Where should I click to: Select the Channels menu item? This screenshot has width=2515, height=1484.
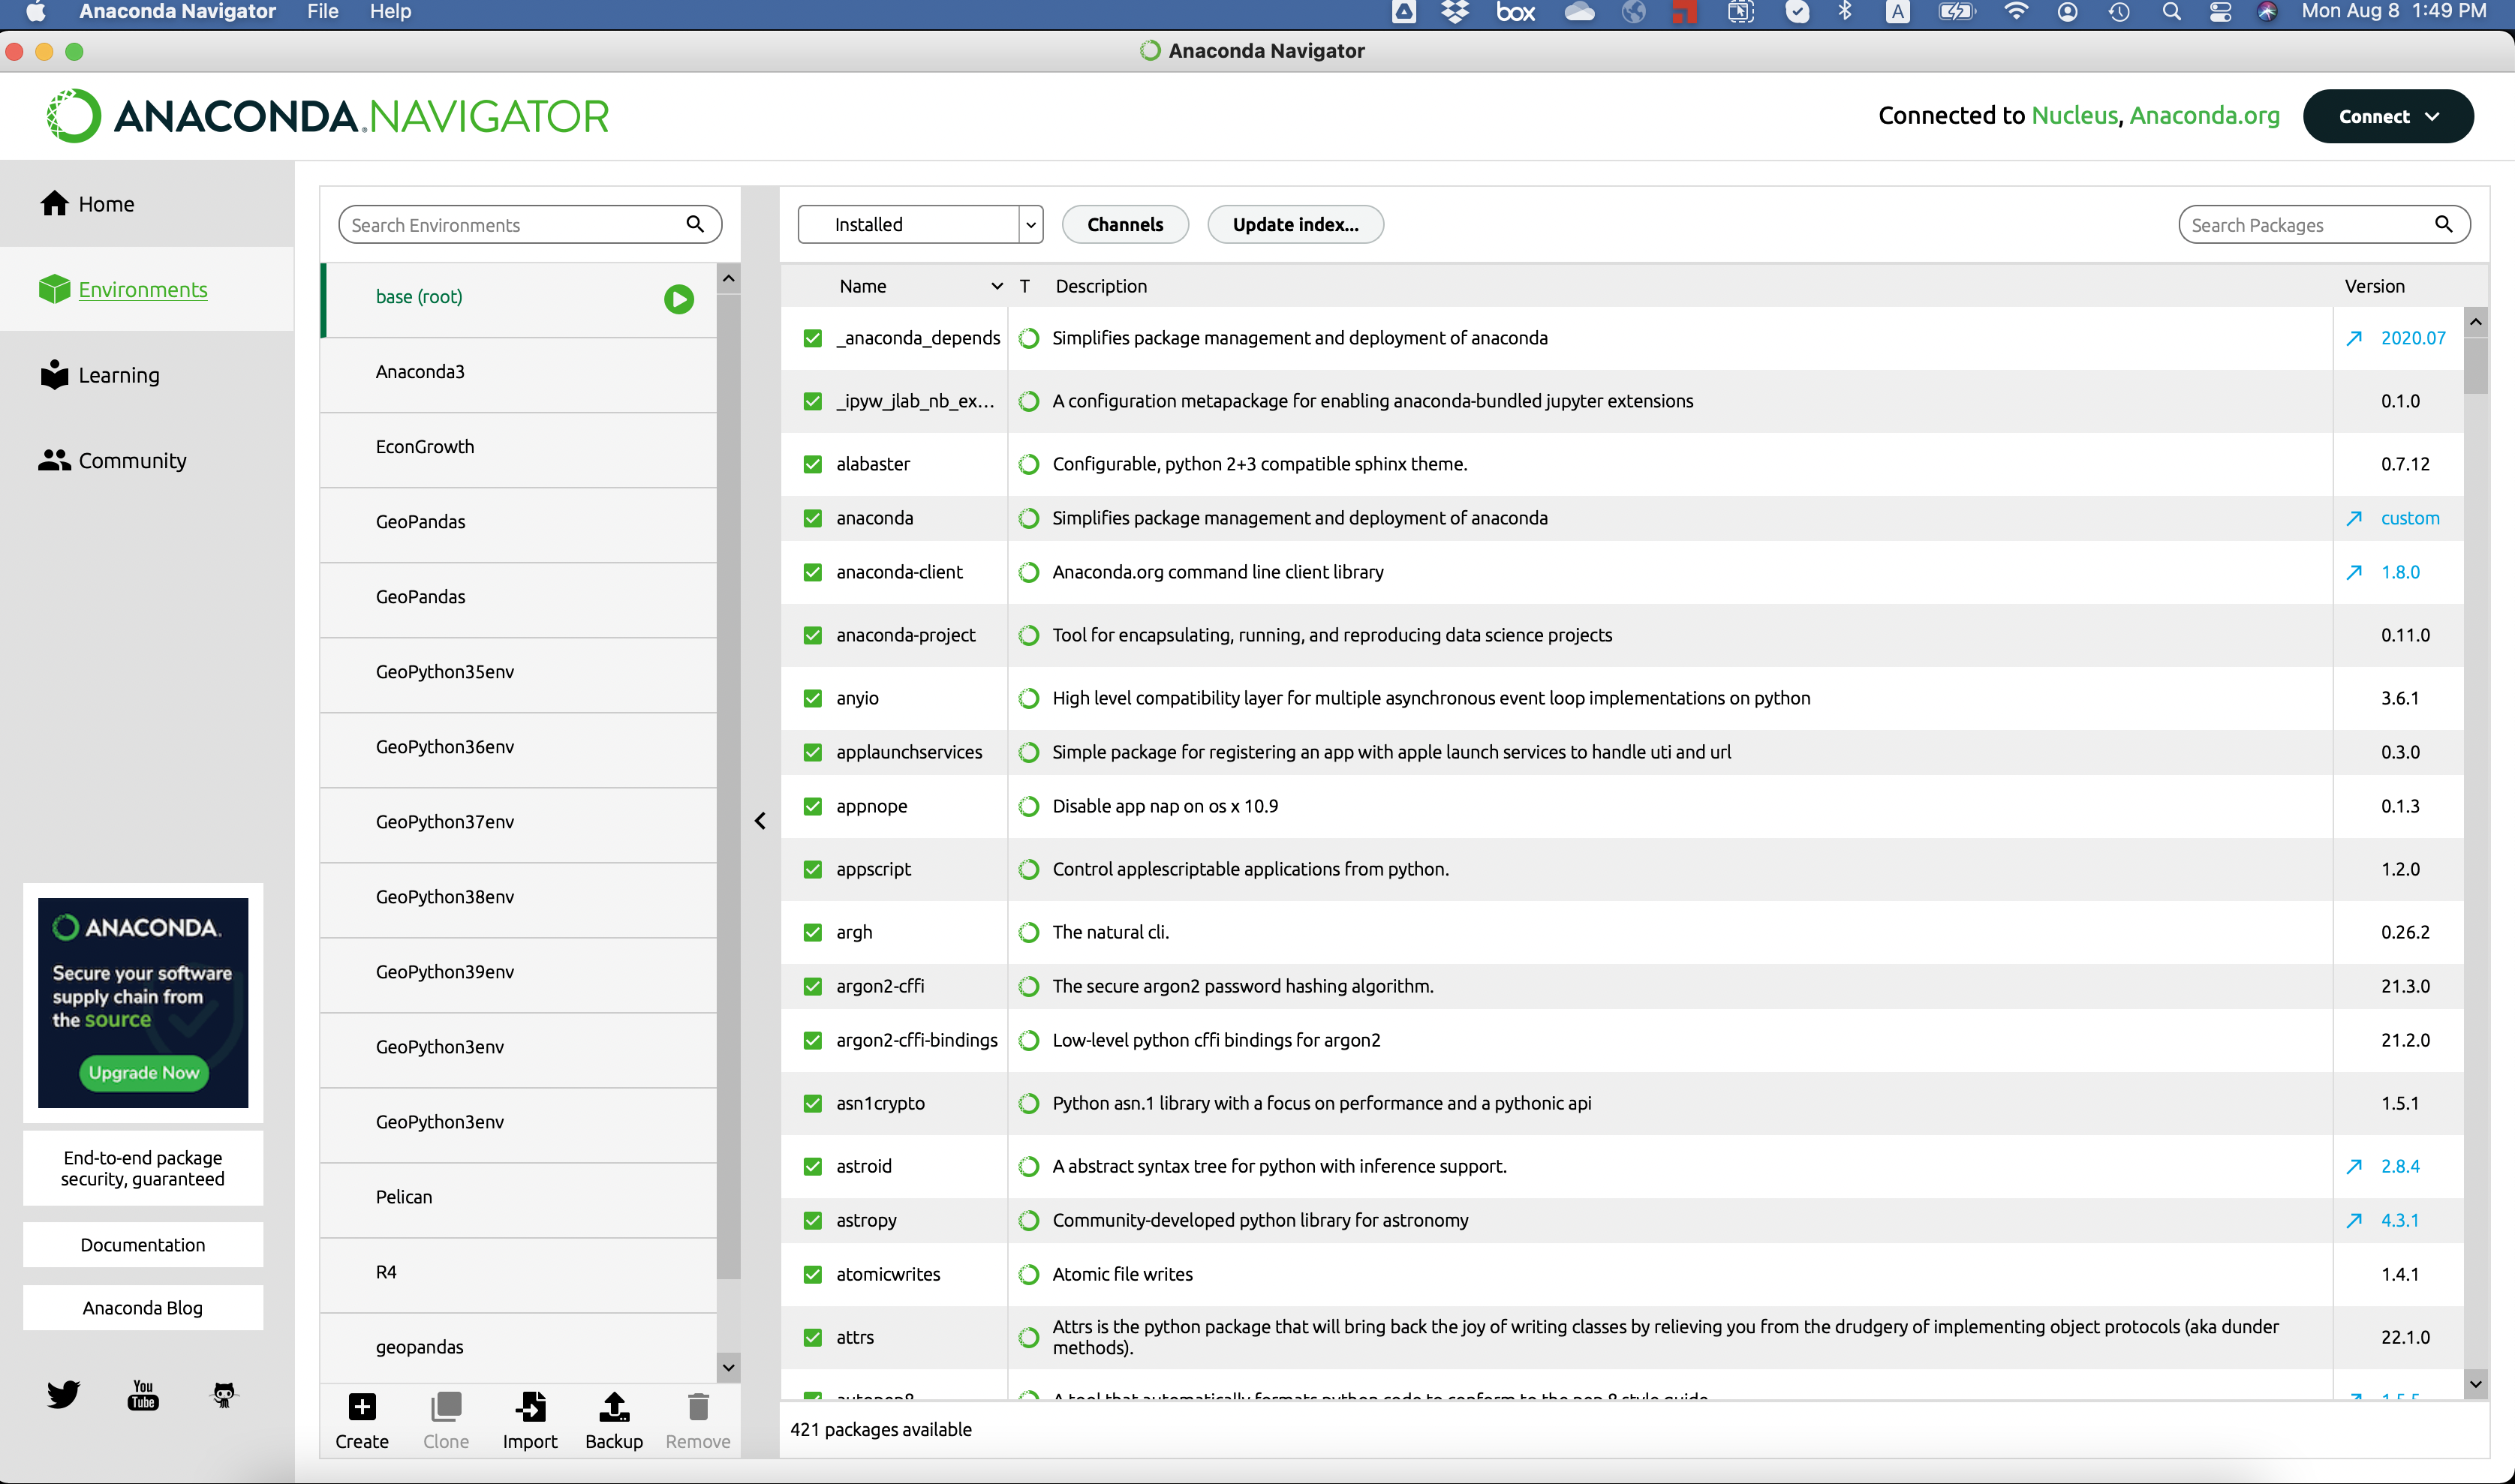[1126, 223]
